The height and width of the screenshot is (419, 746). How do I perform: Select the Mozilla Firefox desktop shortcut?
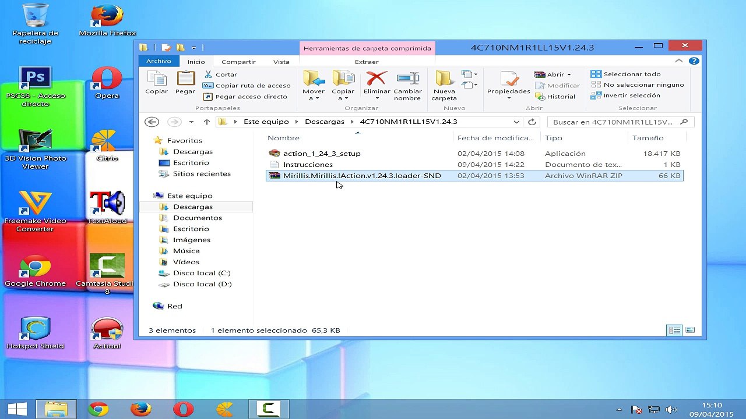pos(107,21)
